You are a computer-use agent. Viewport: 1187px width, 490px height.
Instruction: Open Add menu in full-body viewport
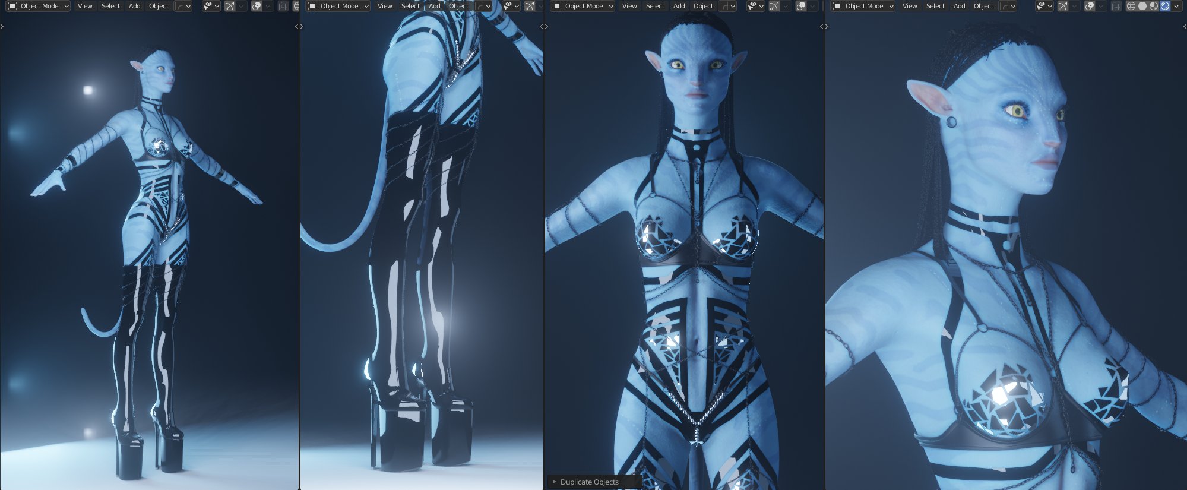[135, 6]
